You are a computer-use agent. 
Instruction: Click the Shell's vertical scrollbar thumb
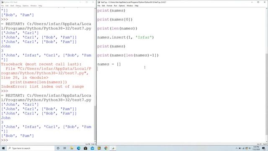coord(95,123)
